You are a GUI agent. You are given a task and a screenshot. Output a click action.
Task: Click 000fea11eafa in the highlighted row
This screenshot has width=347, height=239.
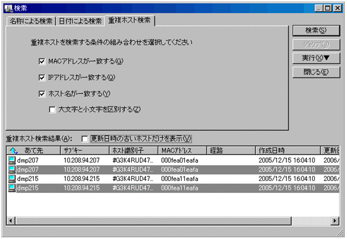(180, 188)
